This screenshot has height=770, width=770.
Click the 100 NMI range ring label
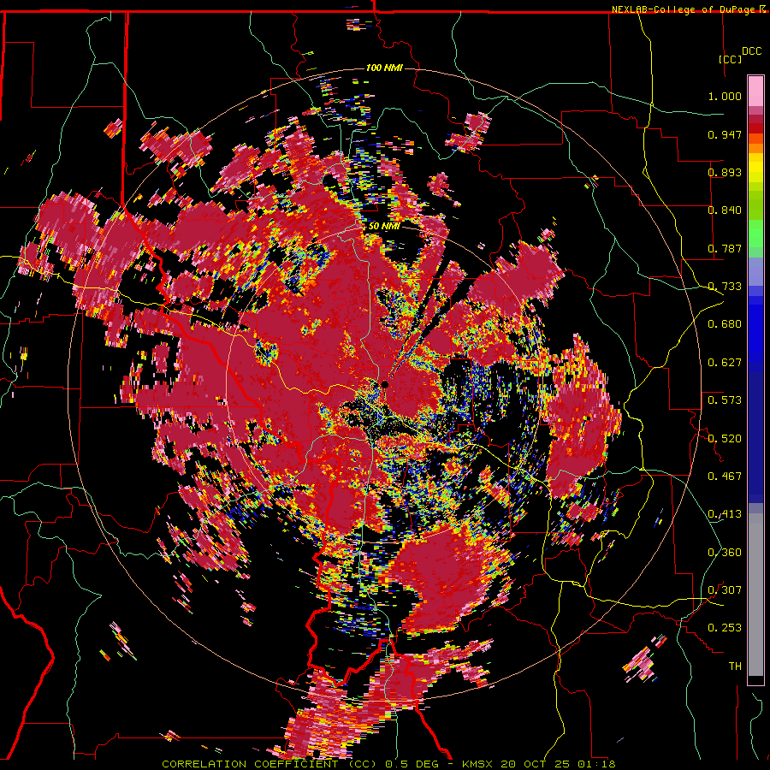(384, 68)
